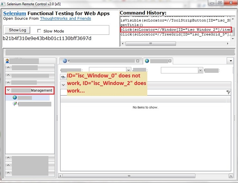Expand the first collapsed sidebar section
Viewport: 238px width, 183px height.
[8, 68]
